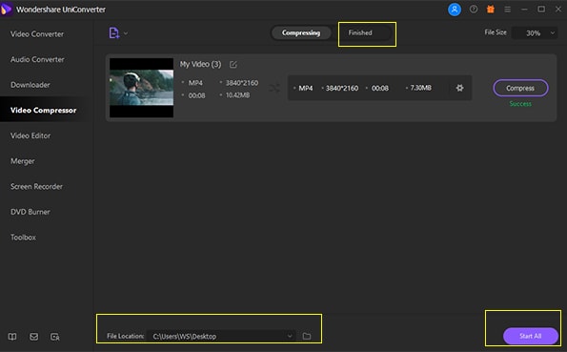The width and height of the screenshot is (567, 352).
Task: Select the Compressing tab
Action: coord(301,33)
